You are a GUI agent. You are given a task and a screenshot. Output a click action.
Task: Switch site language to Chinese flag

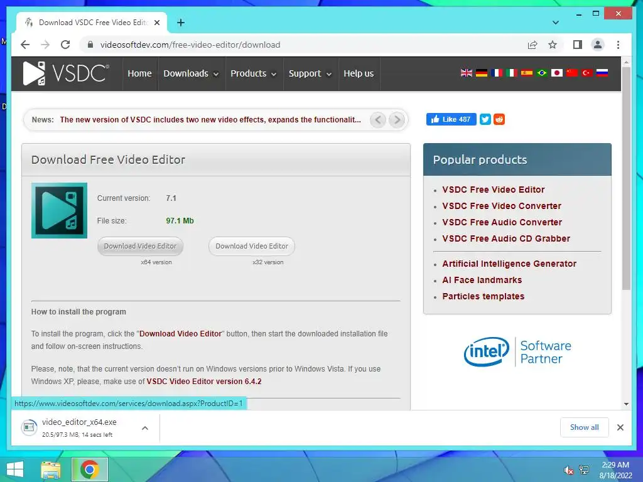tap(572, 73)
